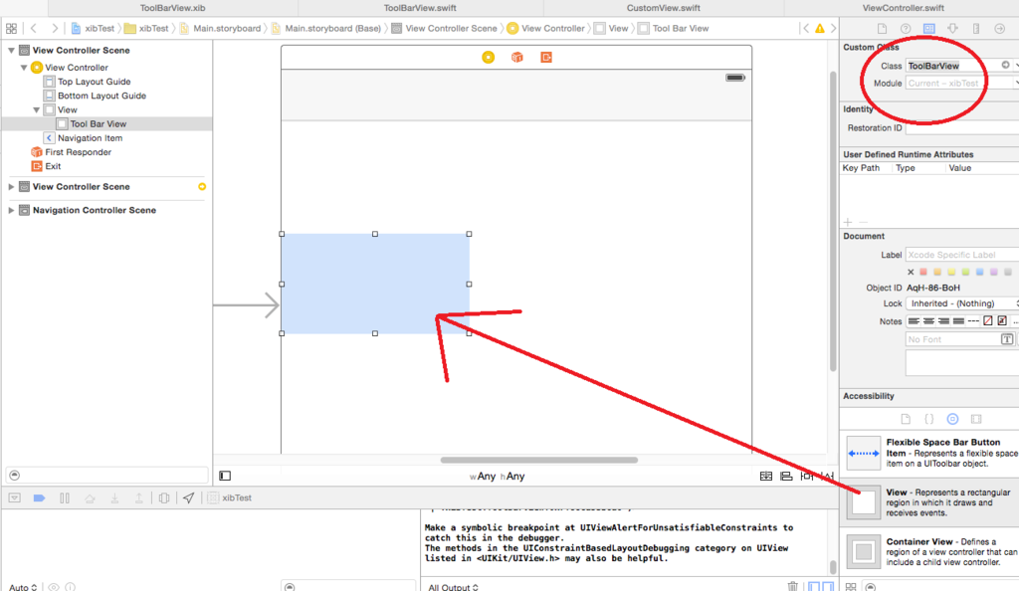
Task: Select the Object library circle icon
Action: [952, 419]
